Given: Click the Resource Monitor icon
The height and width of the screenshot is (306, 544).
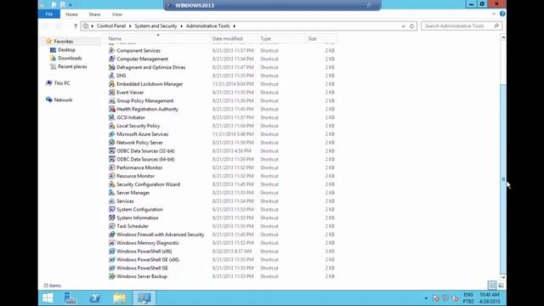Looking at the screenshot, I should pyautogui.click(x=111, y=176).
